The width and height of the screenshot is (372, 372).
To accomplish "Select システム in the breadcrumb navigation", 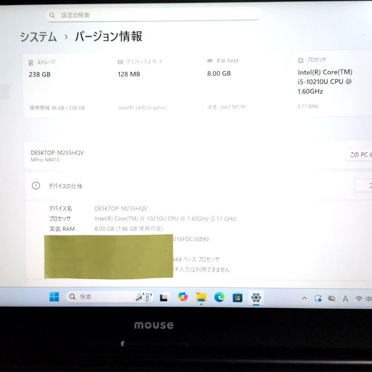I will [39, 36].
